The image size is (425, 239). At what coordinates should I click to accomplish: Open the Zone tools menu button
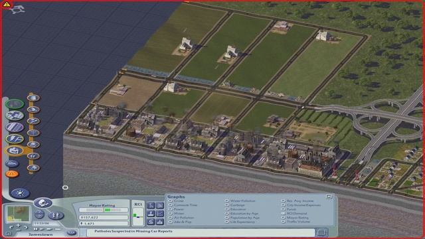point(15,116)
